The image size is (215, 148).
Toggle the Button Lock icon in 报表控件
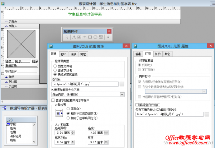pos(108,37)
